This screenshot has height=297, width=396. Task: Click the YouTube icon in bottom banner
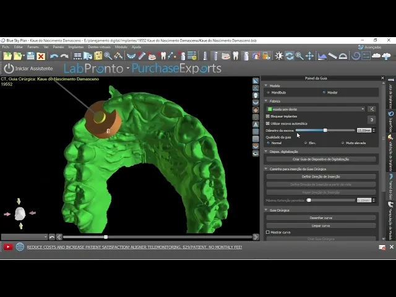(x=8, y=247)
